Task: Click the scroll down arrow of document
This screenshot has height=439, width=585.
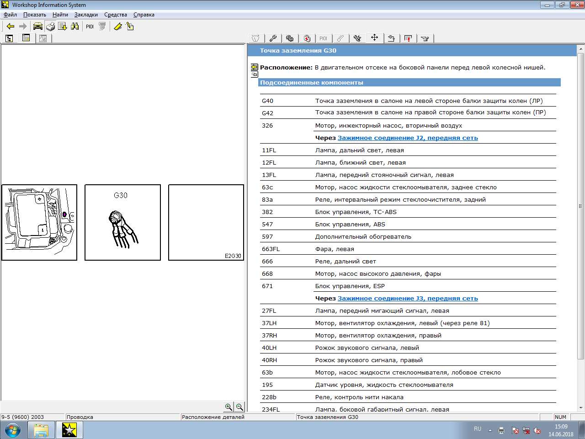Action: click(581, 407)
